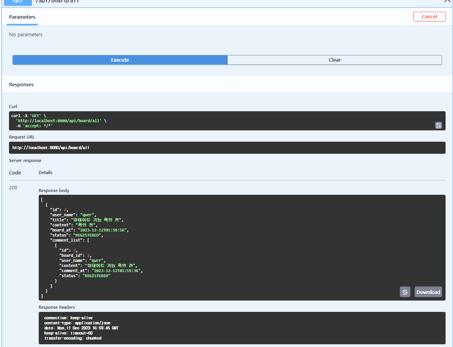Click the date response header line
Screen dimensions: 453x347
click(81, 328)
